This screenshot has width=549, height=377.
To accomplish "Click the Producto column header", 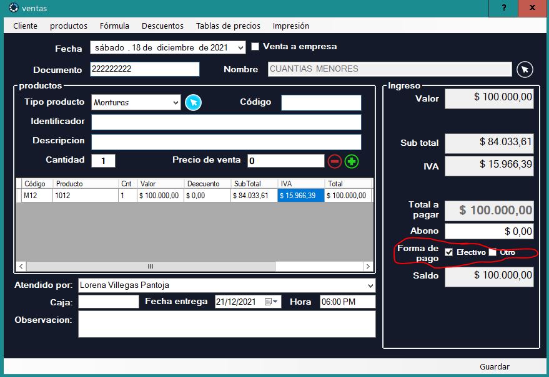I will [86, 184].
